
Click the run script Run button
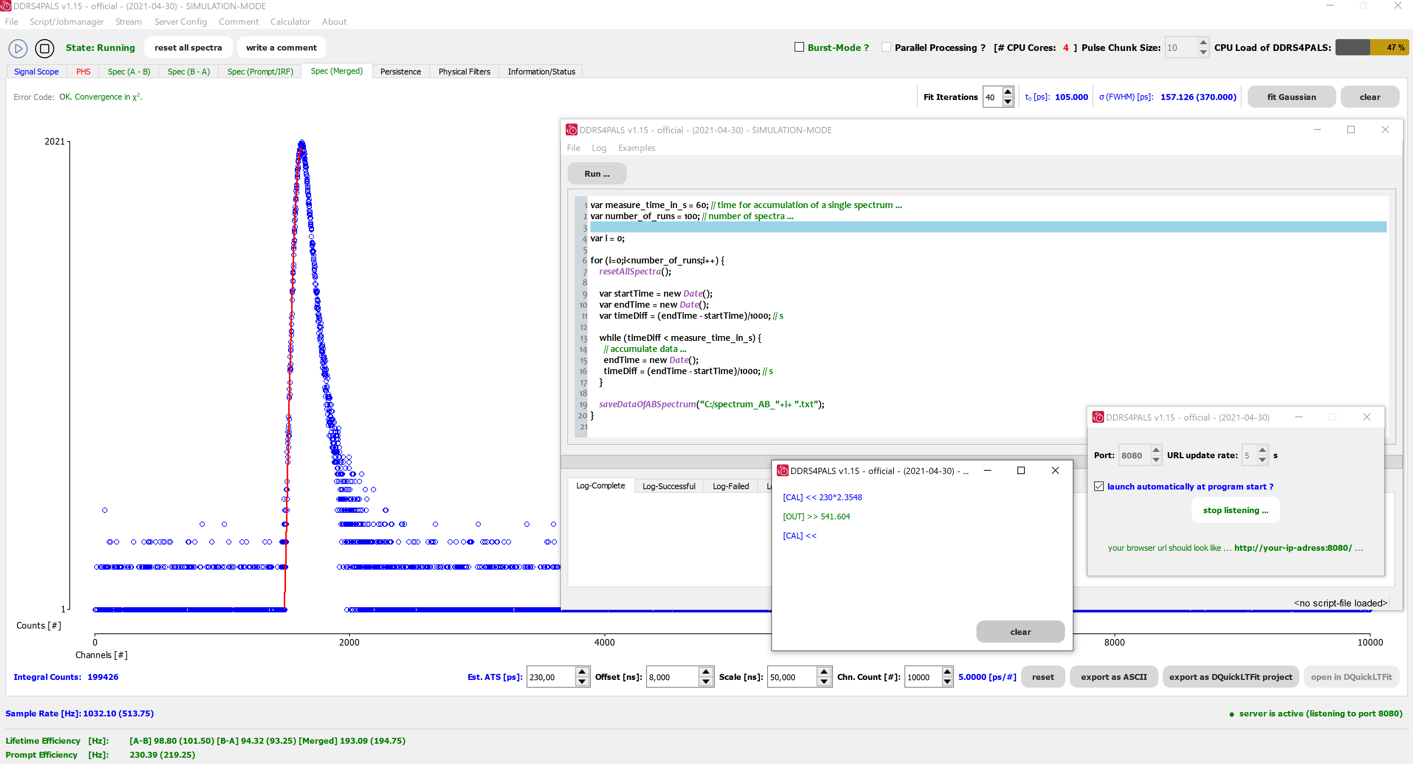(596, 173)
